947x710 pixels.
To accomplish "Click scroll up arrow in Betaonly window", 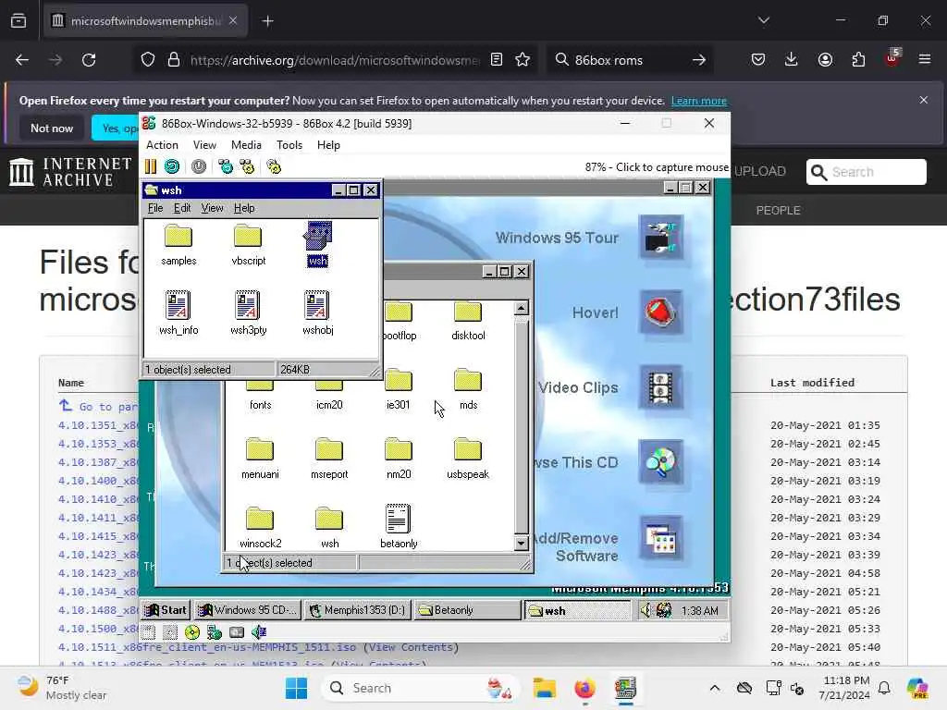I will 521,308.
